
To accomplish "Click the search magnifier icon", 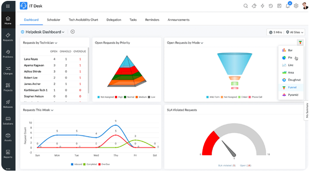I will 246,6.
